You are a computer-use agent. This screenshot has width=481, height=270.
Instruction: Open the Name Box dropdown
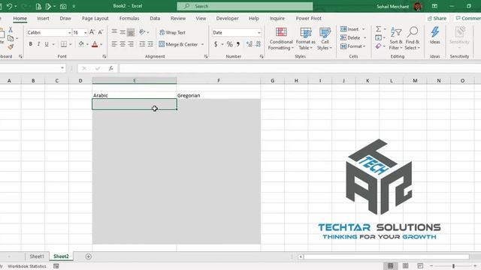[x=62, y=68]
